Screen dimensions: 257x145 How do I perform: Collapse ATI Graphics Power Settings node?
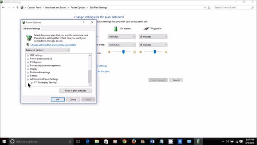[28, 79]
